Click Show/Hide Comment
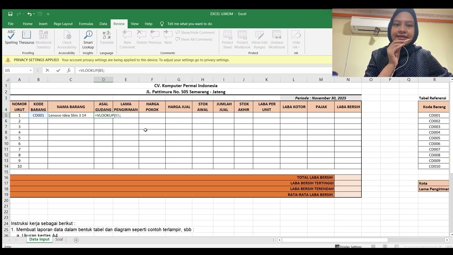The height and width of the screenshot is (255, 453). [195, 33]
